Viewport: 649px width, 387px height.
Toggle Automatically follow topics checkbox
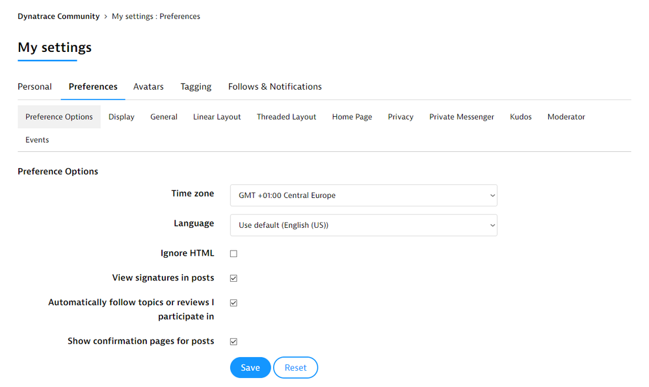tap(233, 303)
